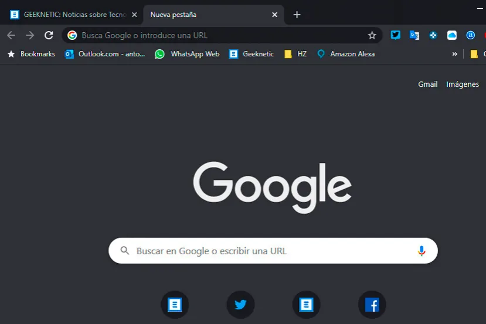Open the second Geeknetic shortcut tile

[x=306, y=305]
